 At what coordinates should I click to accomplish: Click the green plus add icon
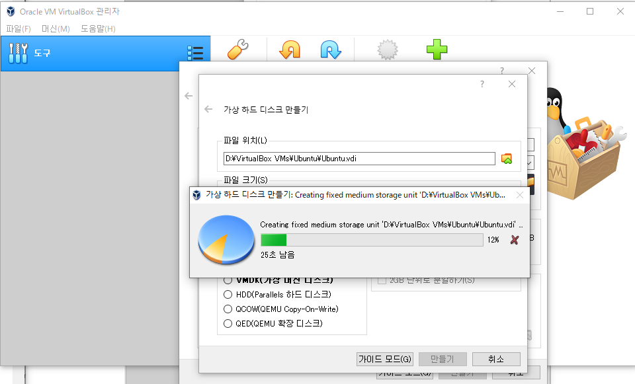tap(437, 50)
